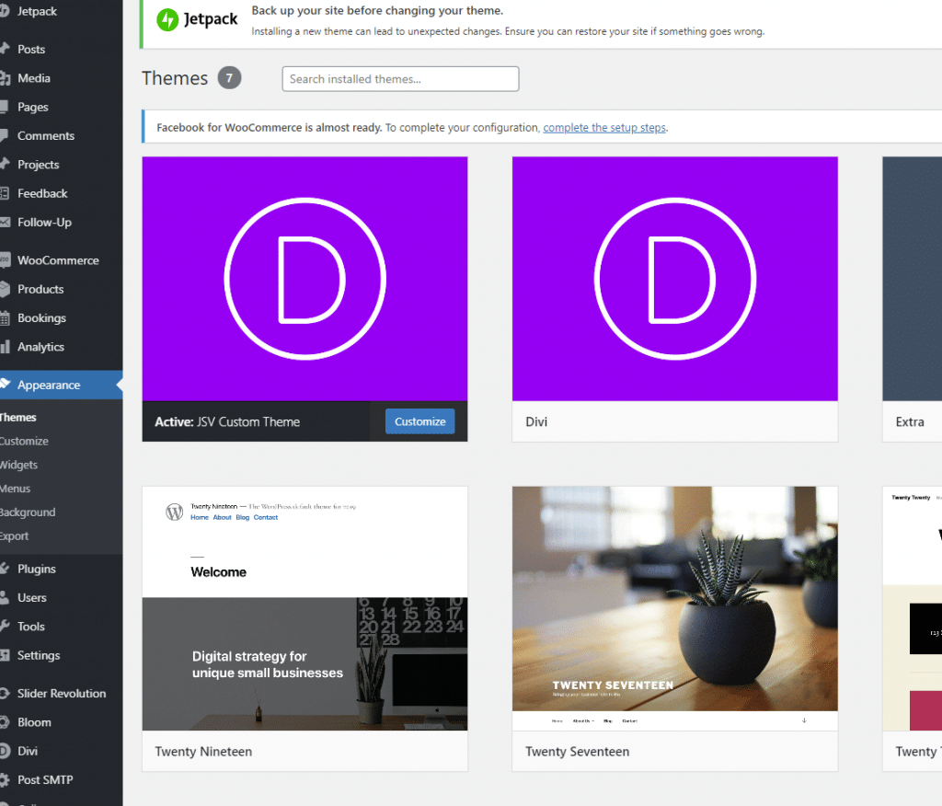Image resolution: width=942 pixels, height=806 pixels.
Task: Select the JSV Custom Theme thumbnail
Action: (x=304, y=279)
